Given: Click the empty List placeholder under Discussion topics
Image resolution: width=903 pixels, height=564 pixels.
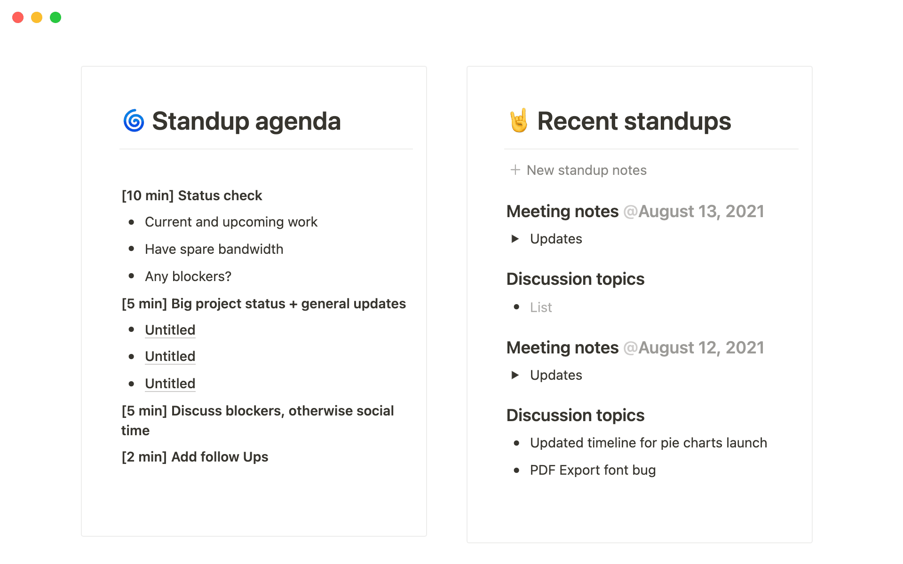Looking at the screenshot, I should tap(541, 307).
